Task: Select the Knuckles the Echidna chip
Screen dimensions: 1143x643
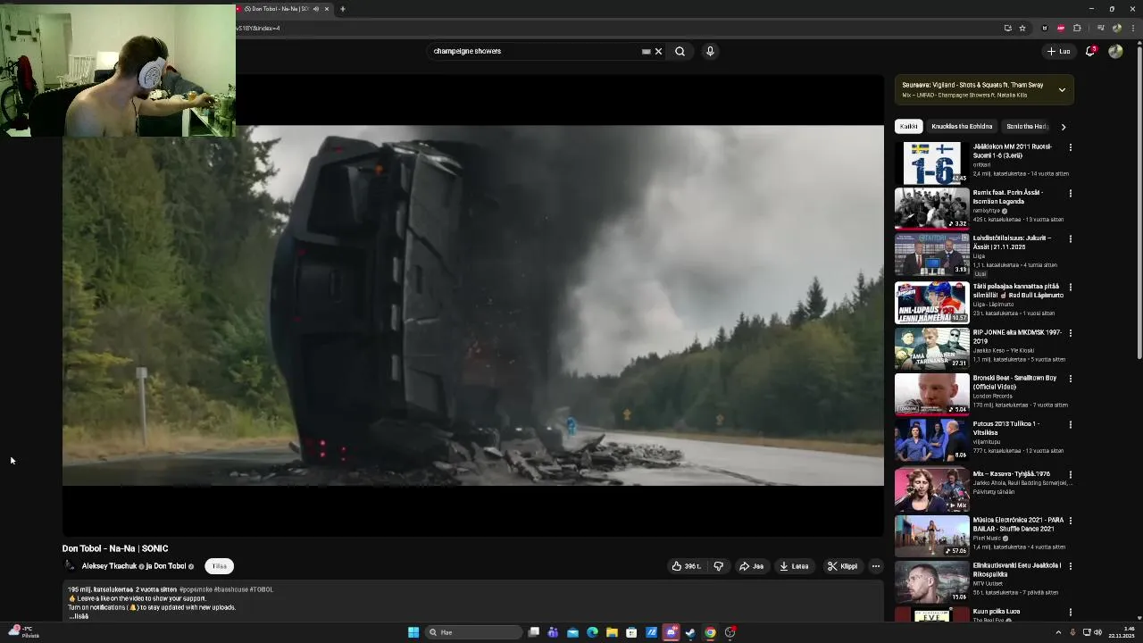Action: [x=962, y=127]
